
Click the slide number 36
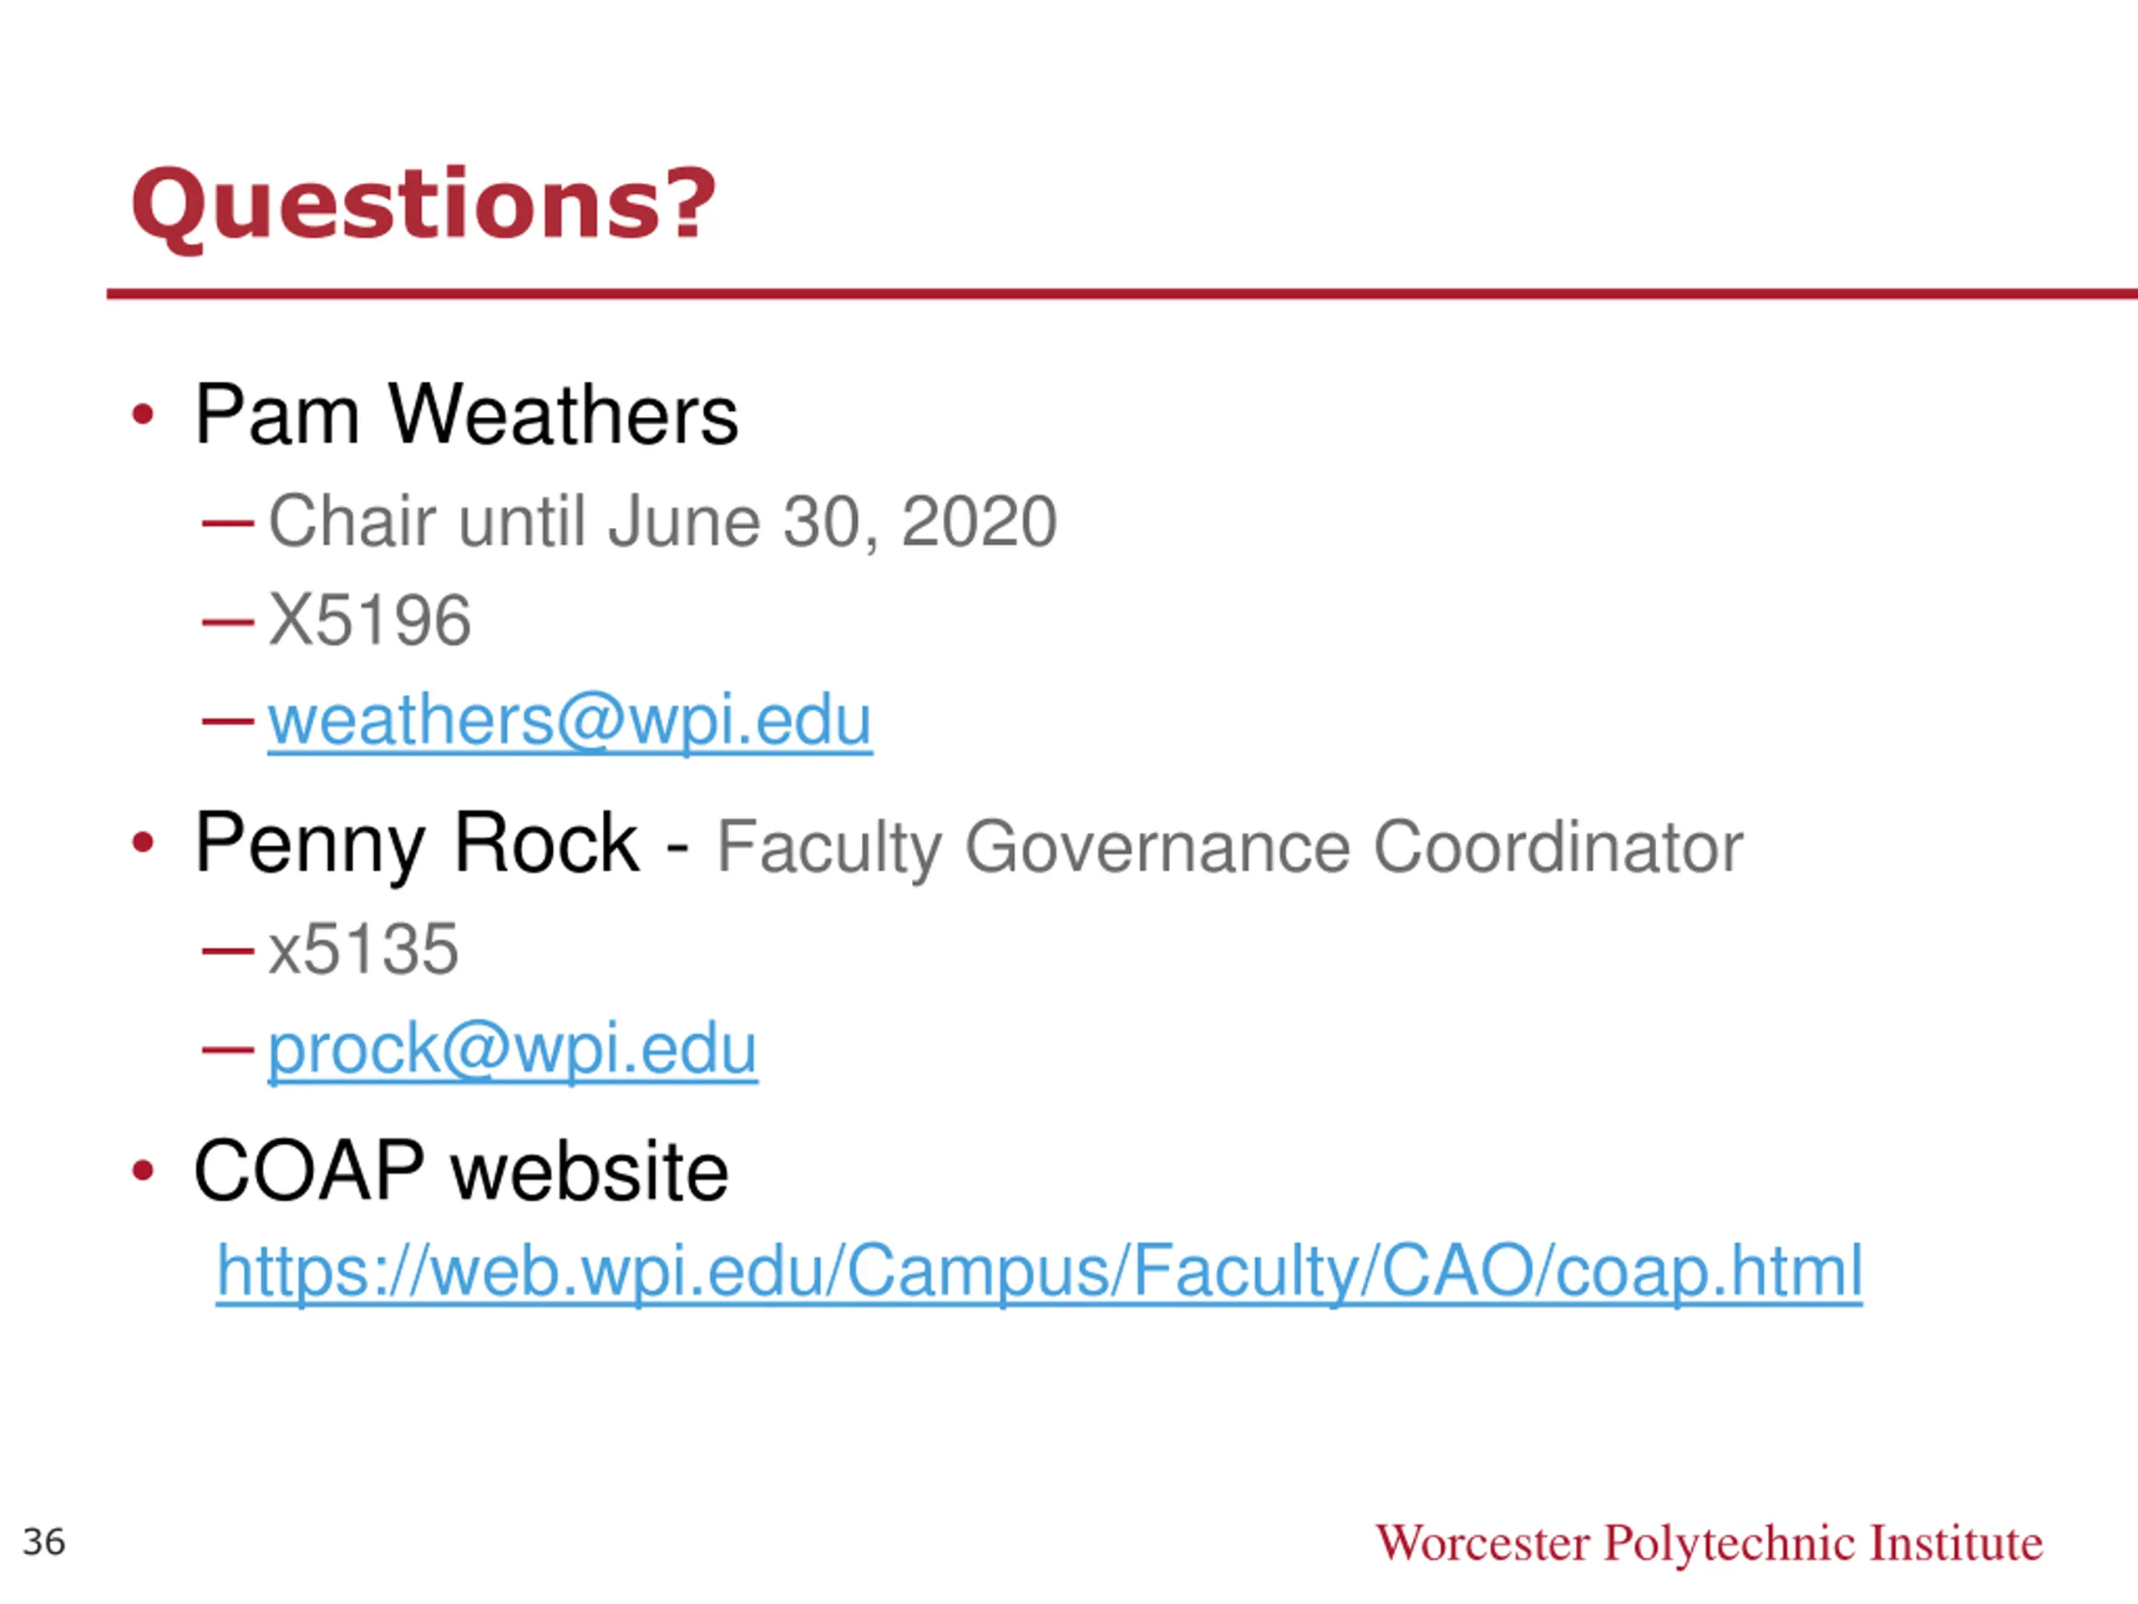click(43, 1542)
